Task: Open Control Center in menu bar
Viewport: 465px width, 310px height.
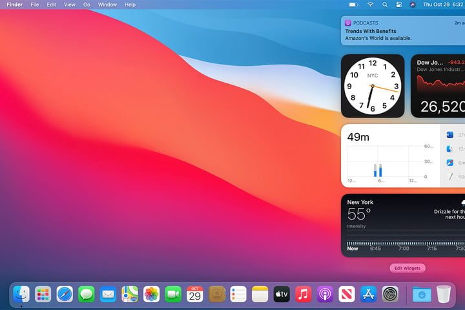Action: coord(398,5)
